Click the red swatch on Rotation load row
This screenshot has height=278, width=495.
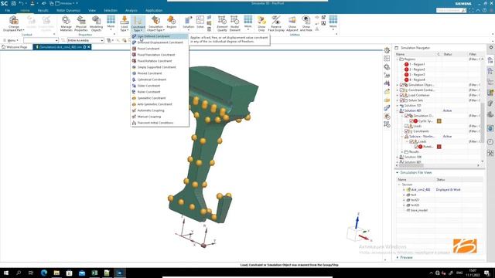point(439,147)
